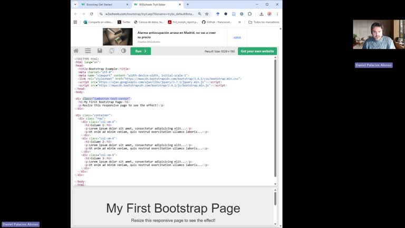Screen dimensions: 405x228
Task: Click the Result Size 1028 x 190 label
Action: pyautogui.click(x=219, y=51)
